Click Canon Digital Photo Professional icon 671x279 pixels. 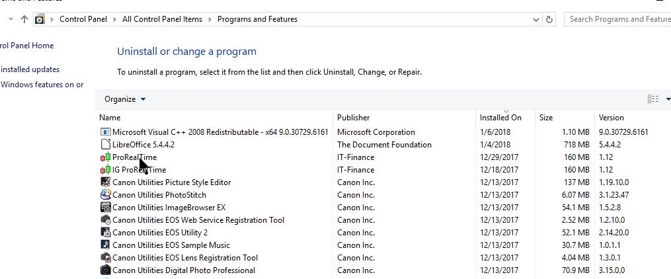coord(106,270)
